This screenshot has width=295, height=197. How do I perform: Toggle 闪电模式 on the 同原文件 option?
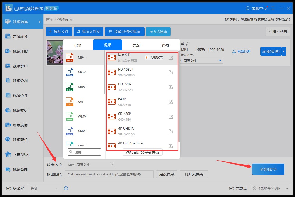click(154, 57)
